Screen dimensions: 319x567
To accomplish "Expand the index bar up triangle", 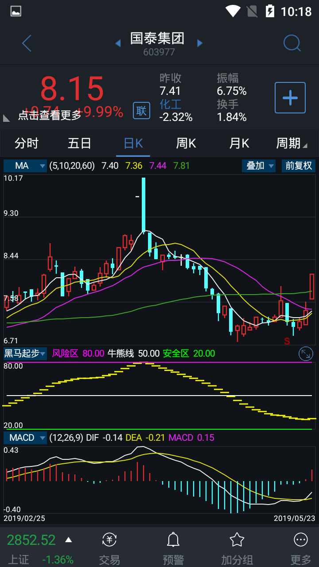I will tap(68, 540).
